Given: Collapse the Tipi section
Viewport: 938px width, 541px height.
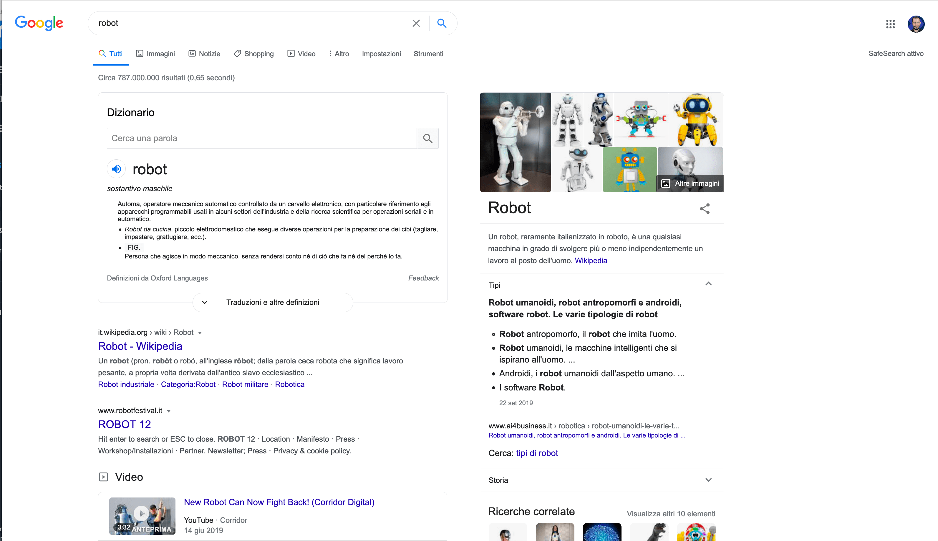Looking at the screenshot, I should click(x=708, y=284).
